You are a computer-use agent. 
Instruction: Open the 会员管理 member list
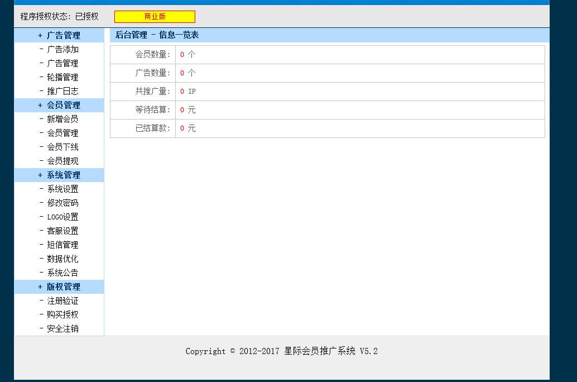click(x=62, y=133)
